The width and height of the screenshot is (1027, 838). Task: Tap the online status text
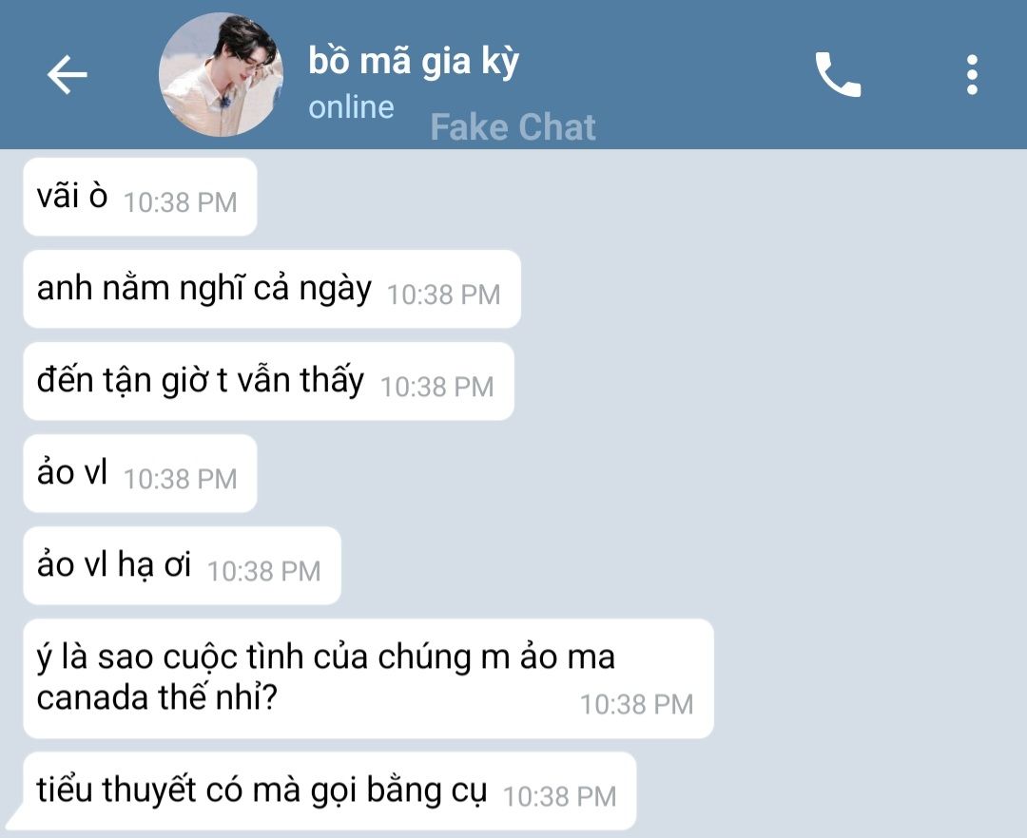pos(351,107)
